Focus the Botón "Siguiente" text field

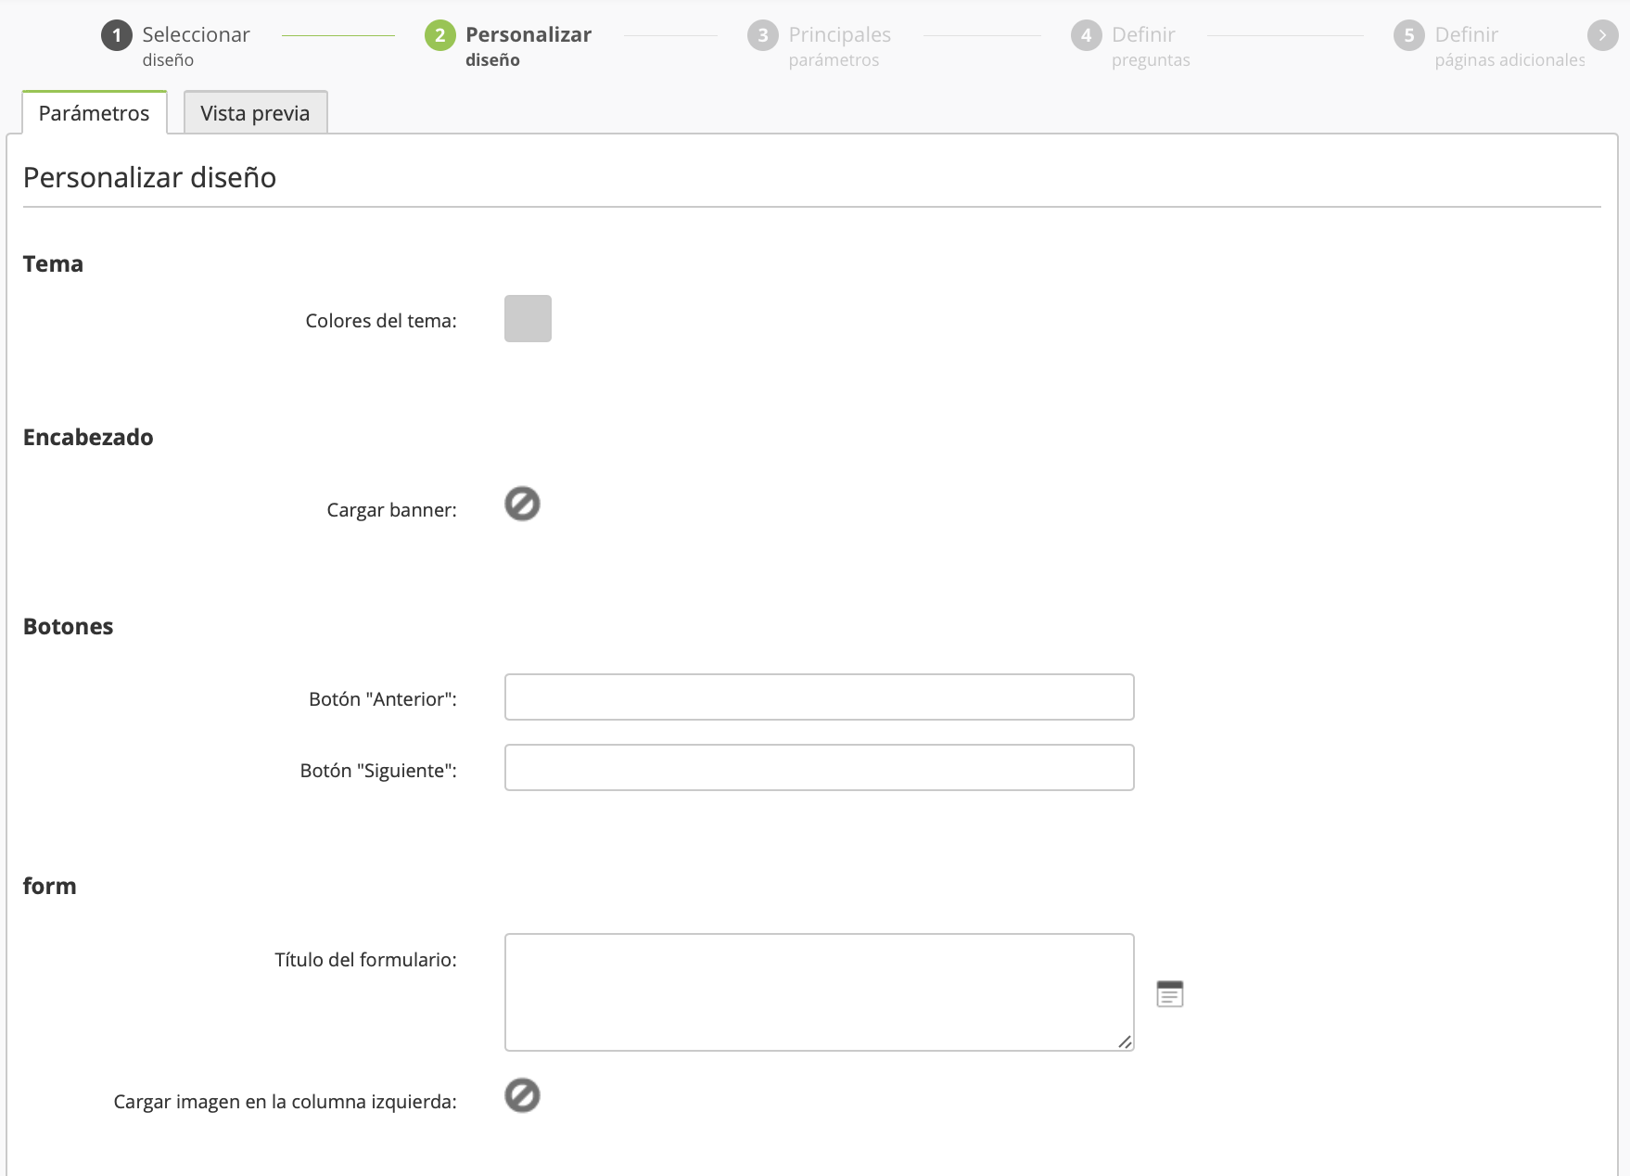tap(819, 767)
